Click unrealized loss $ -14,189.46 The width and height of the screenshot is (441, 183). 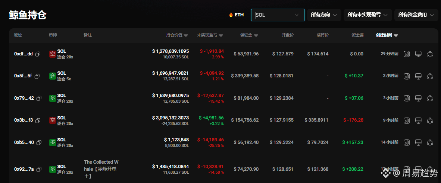[211, 140]
